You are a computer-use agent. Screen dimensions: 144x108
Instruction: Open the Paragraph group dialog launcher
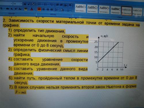coord(71,15)
